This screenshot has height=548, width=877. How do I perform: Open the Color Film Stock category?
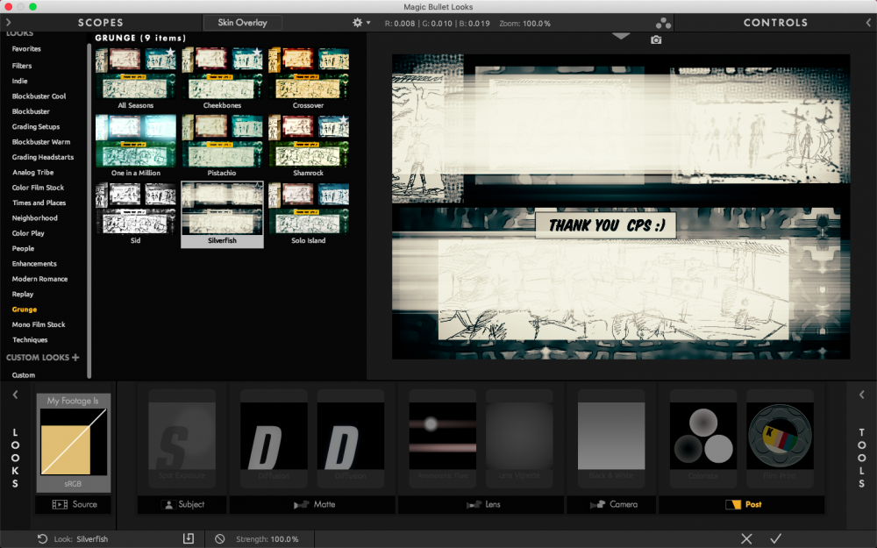pos(38,188)
